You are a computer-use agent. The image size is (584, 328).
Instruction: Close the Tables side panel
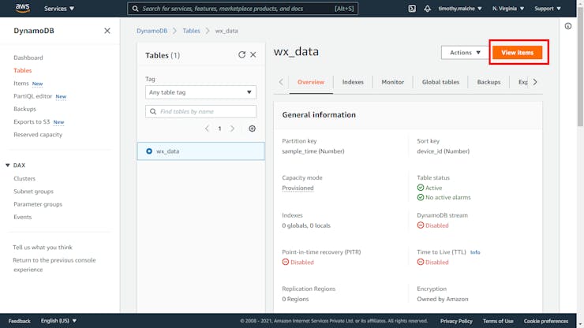pyautogui.click(x=253, y=55)
